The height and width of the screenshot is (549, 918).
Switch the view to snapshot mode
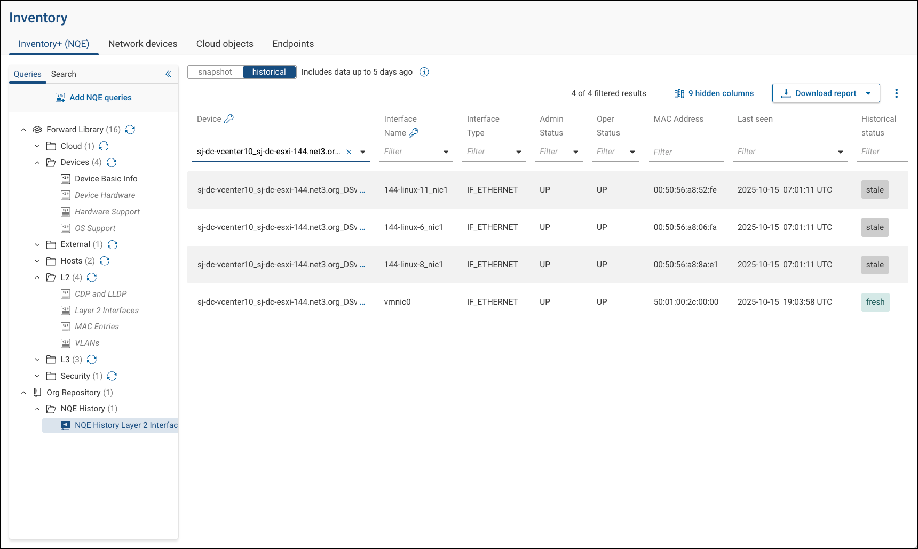tap(214, 71)
